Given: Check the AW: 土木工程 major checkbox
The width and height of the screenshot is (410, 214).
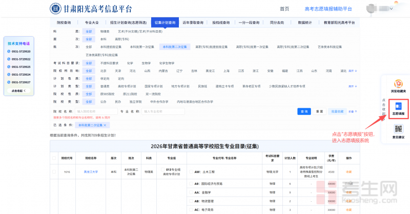Looking at the screenshot, I should click(x=191, y=172).
